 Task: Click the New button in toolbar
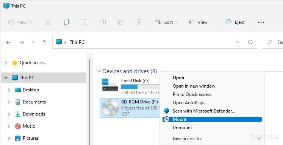[20, 22]
